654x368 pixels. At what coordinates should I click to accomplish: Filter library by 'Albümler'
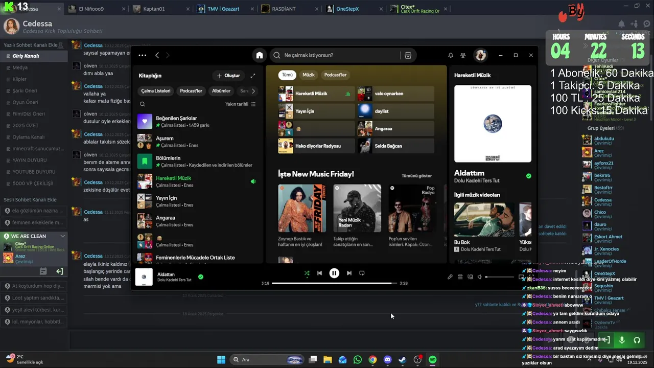click(x=221, y=91)
